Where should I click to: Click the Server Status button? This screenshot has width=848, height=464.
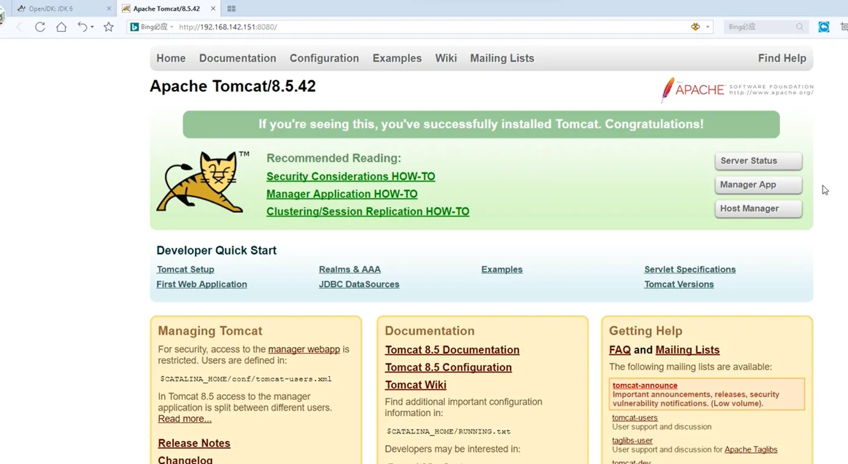coord(758,161)
